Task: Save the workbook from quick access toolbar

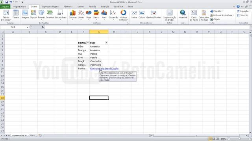Action: 7,2
